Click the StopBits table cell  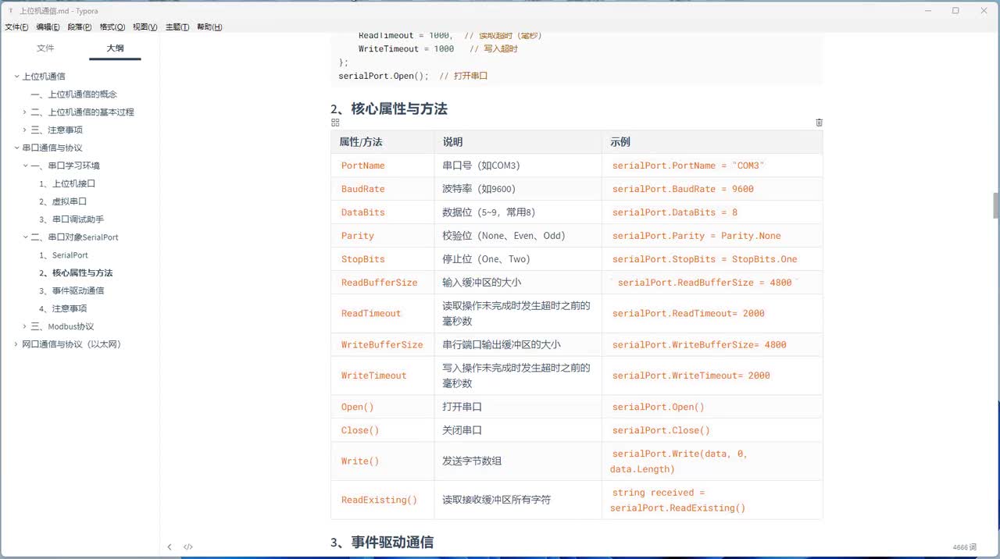click(383, 259)
